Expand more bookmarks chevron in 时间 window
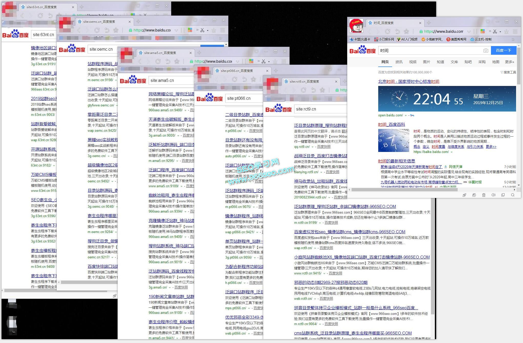This screenshot has height=343, width=523. (513, 39)
